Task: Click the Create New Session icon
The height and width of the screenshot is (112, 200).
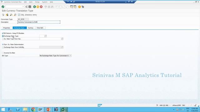Action: [x=72, y=7]
